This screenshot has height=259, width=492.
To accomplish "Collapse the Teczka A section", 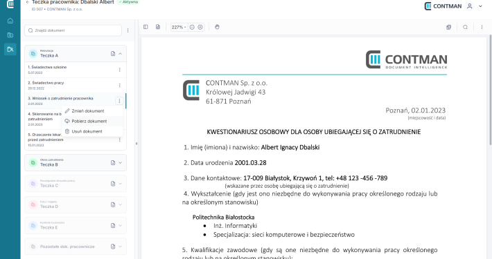I will pos(121,54).
